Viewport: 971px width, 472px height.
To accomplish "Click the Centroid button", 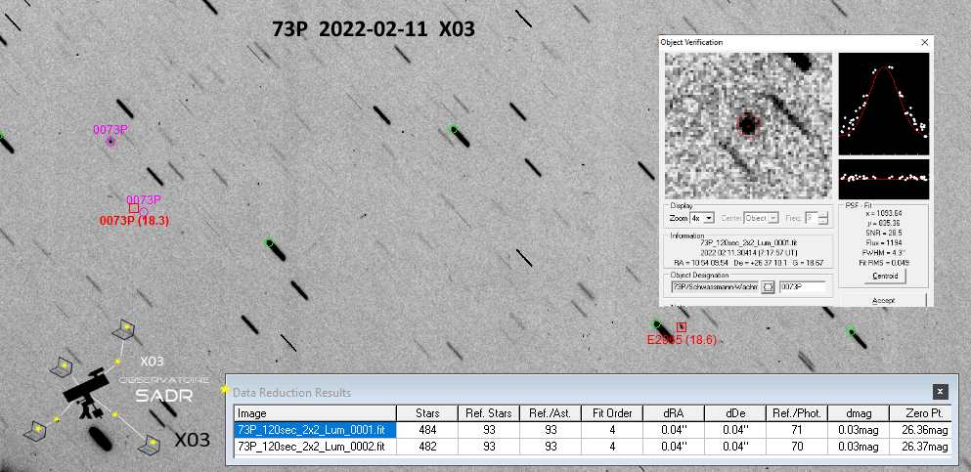I will [884, 276].
